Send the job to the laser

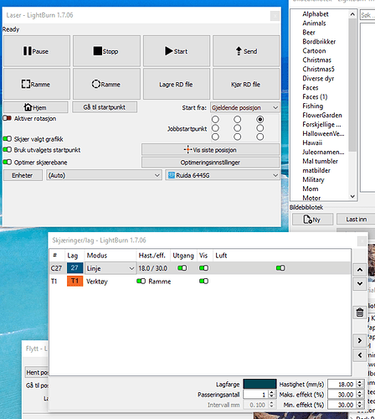click(246, 51)
